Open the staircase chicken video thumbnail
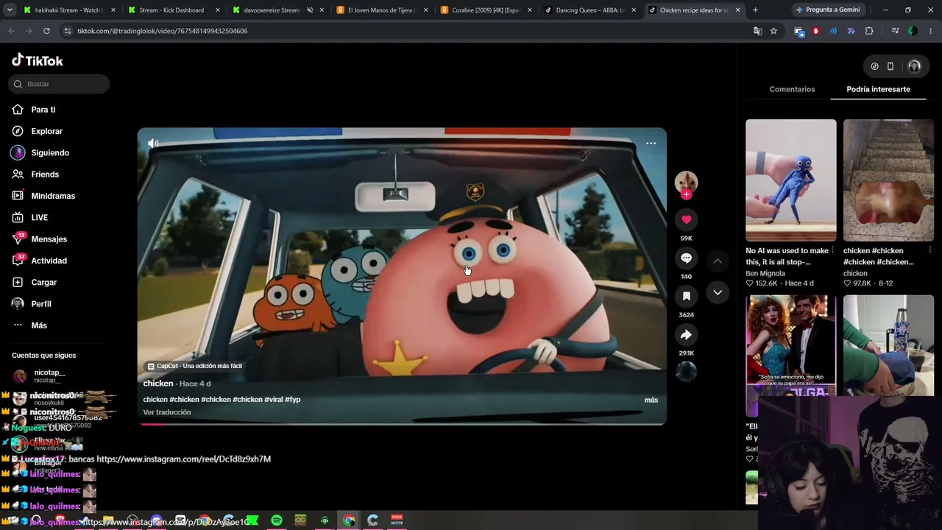 [x=888, y=180]
